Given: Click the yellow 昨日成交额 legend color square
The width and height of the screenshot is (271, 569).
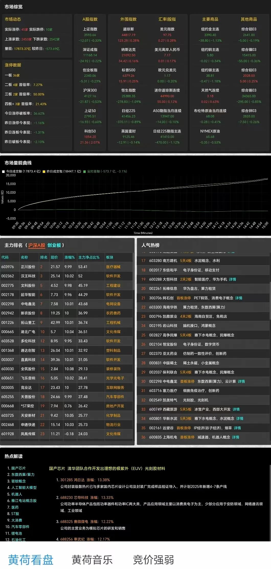Looking at the screenshot, I should (44, 171).
